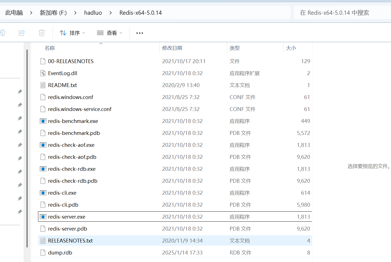The image size is (391, 262).
Task: Select the file name RELEASENOTES.txt
Action: 70,241
